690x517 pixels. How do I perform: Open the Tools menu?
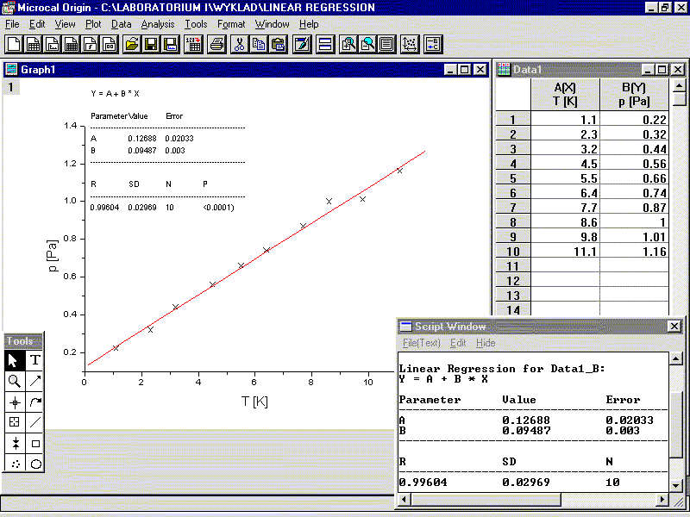(196, 24)
